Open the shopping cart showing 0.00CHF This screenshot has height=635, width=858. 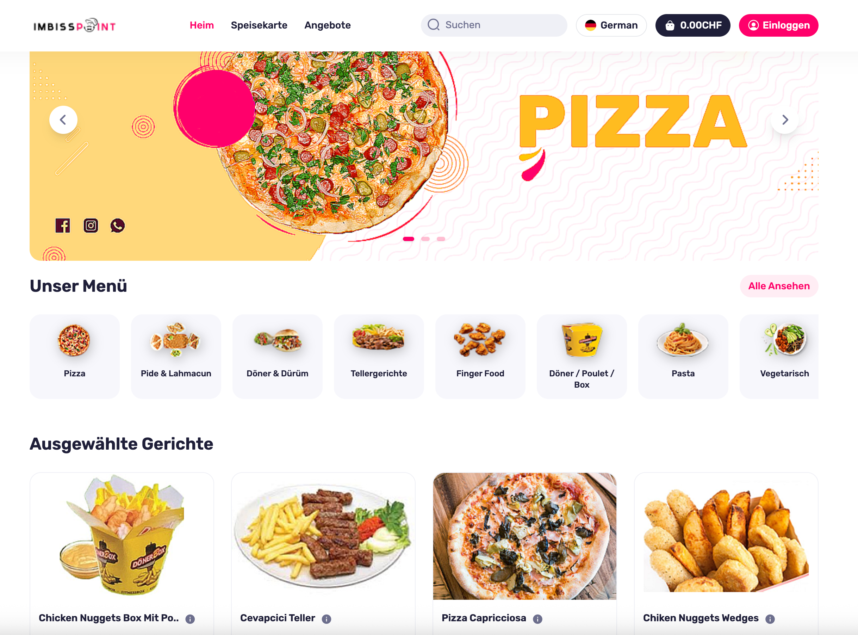(693, 25)
